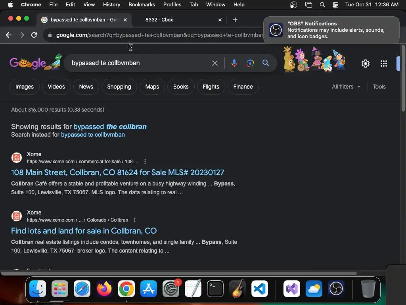Launch Firefox from the Dock
The image size is (406, 305).
coord(104,289)
